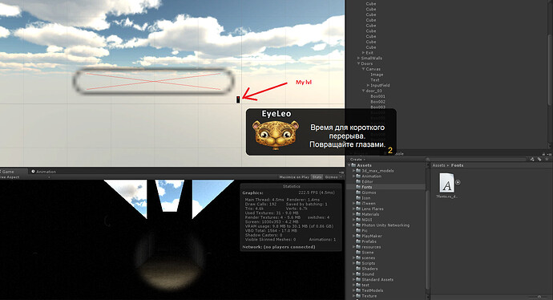The height and width of the screenshot is (300, 553).
Task: Select the test folder icon
Action: (358, 286)
